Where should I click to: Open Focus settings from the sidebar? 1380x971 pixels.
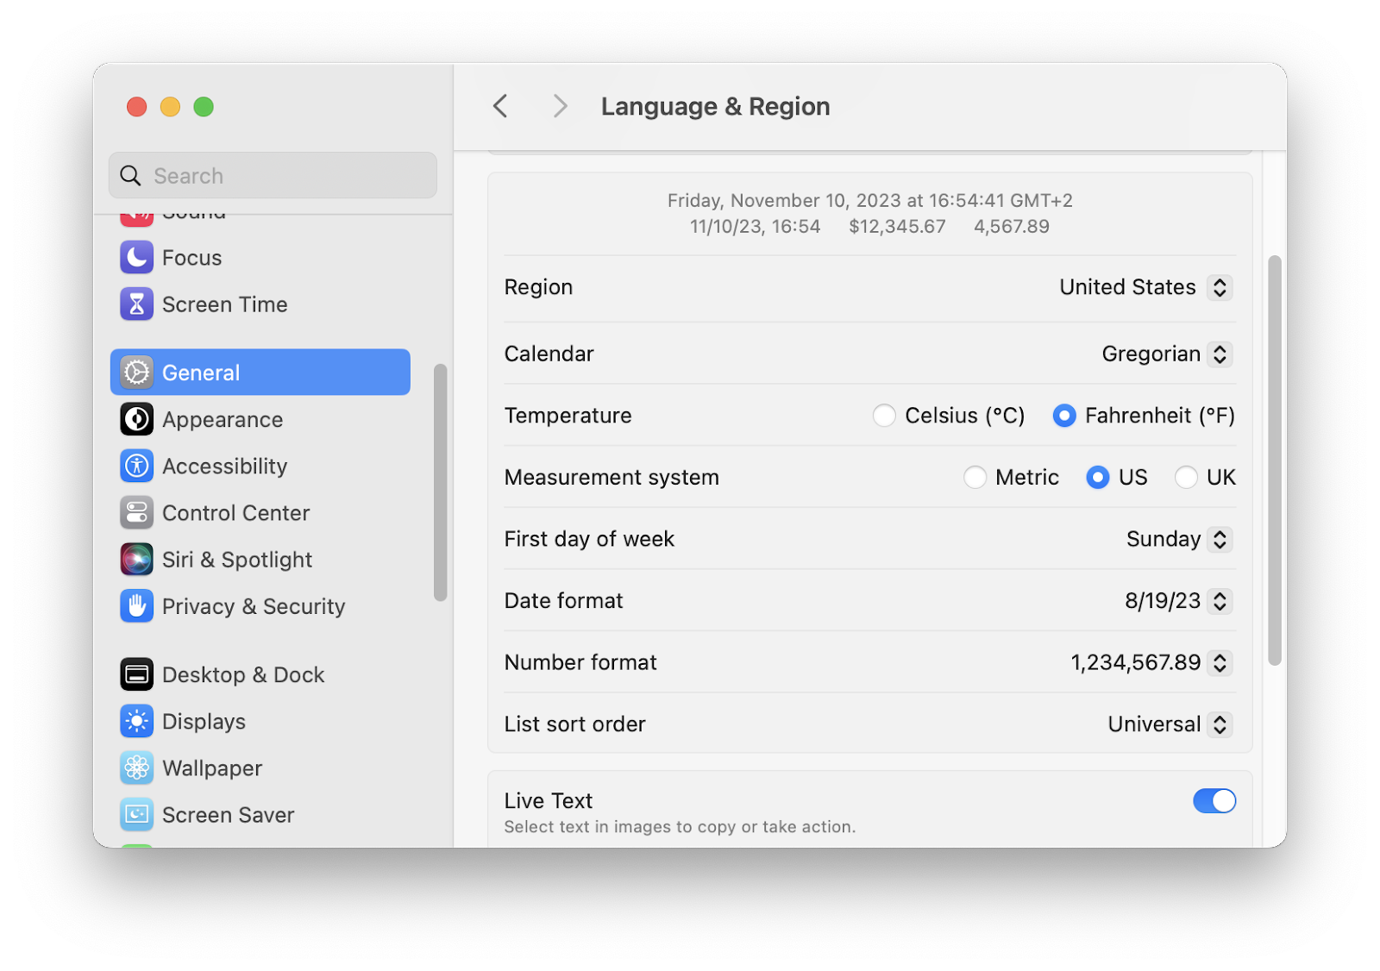coord(191,257)
